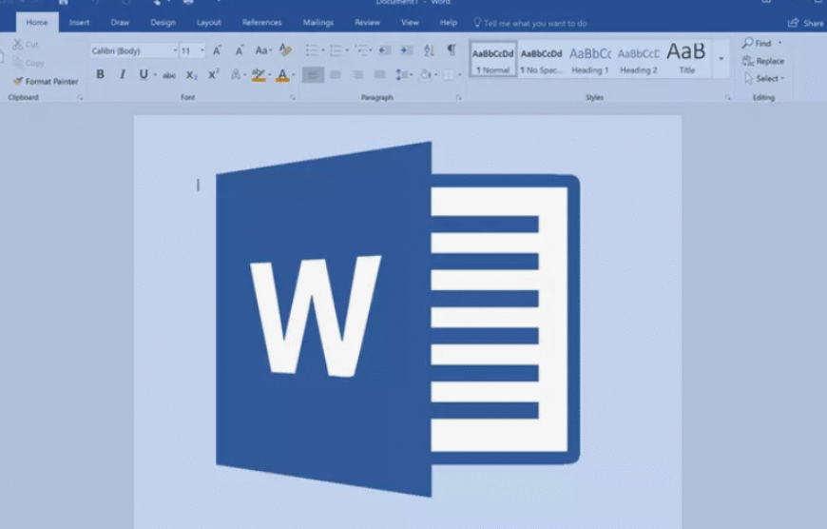This screenshot has height=529, width=827.
Task: Toggle Bold formatting
Action: (100, 74)
